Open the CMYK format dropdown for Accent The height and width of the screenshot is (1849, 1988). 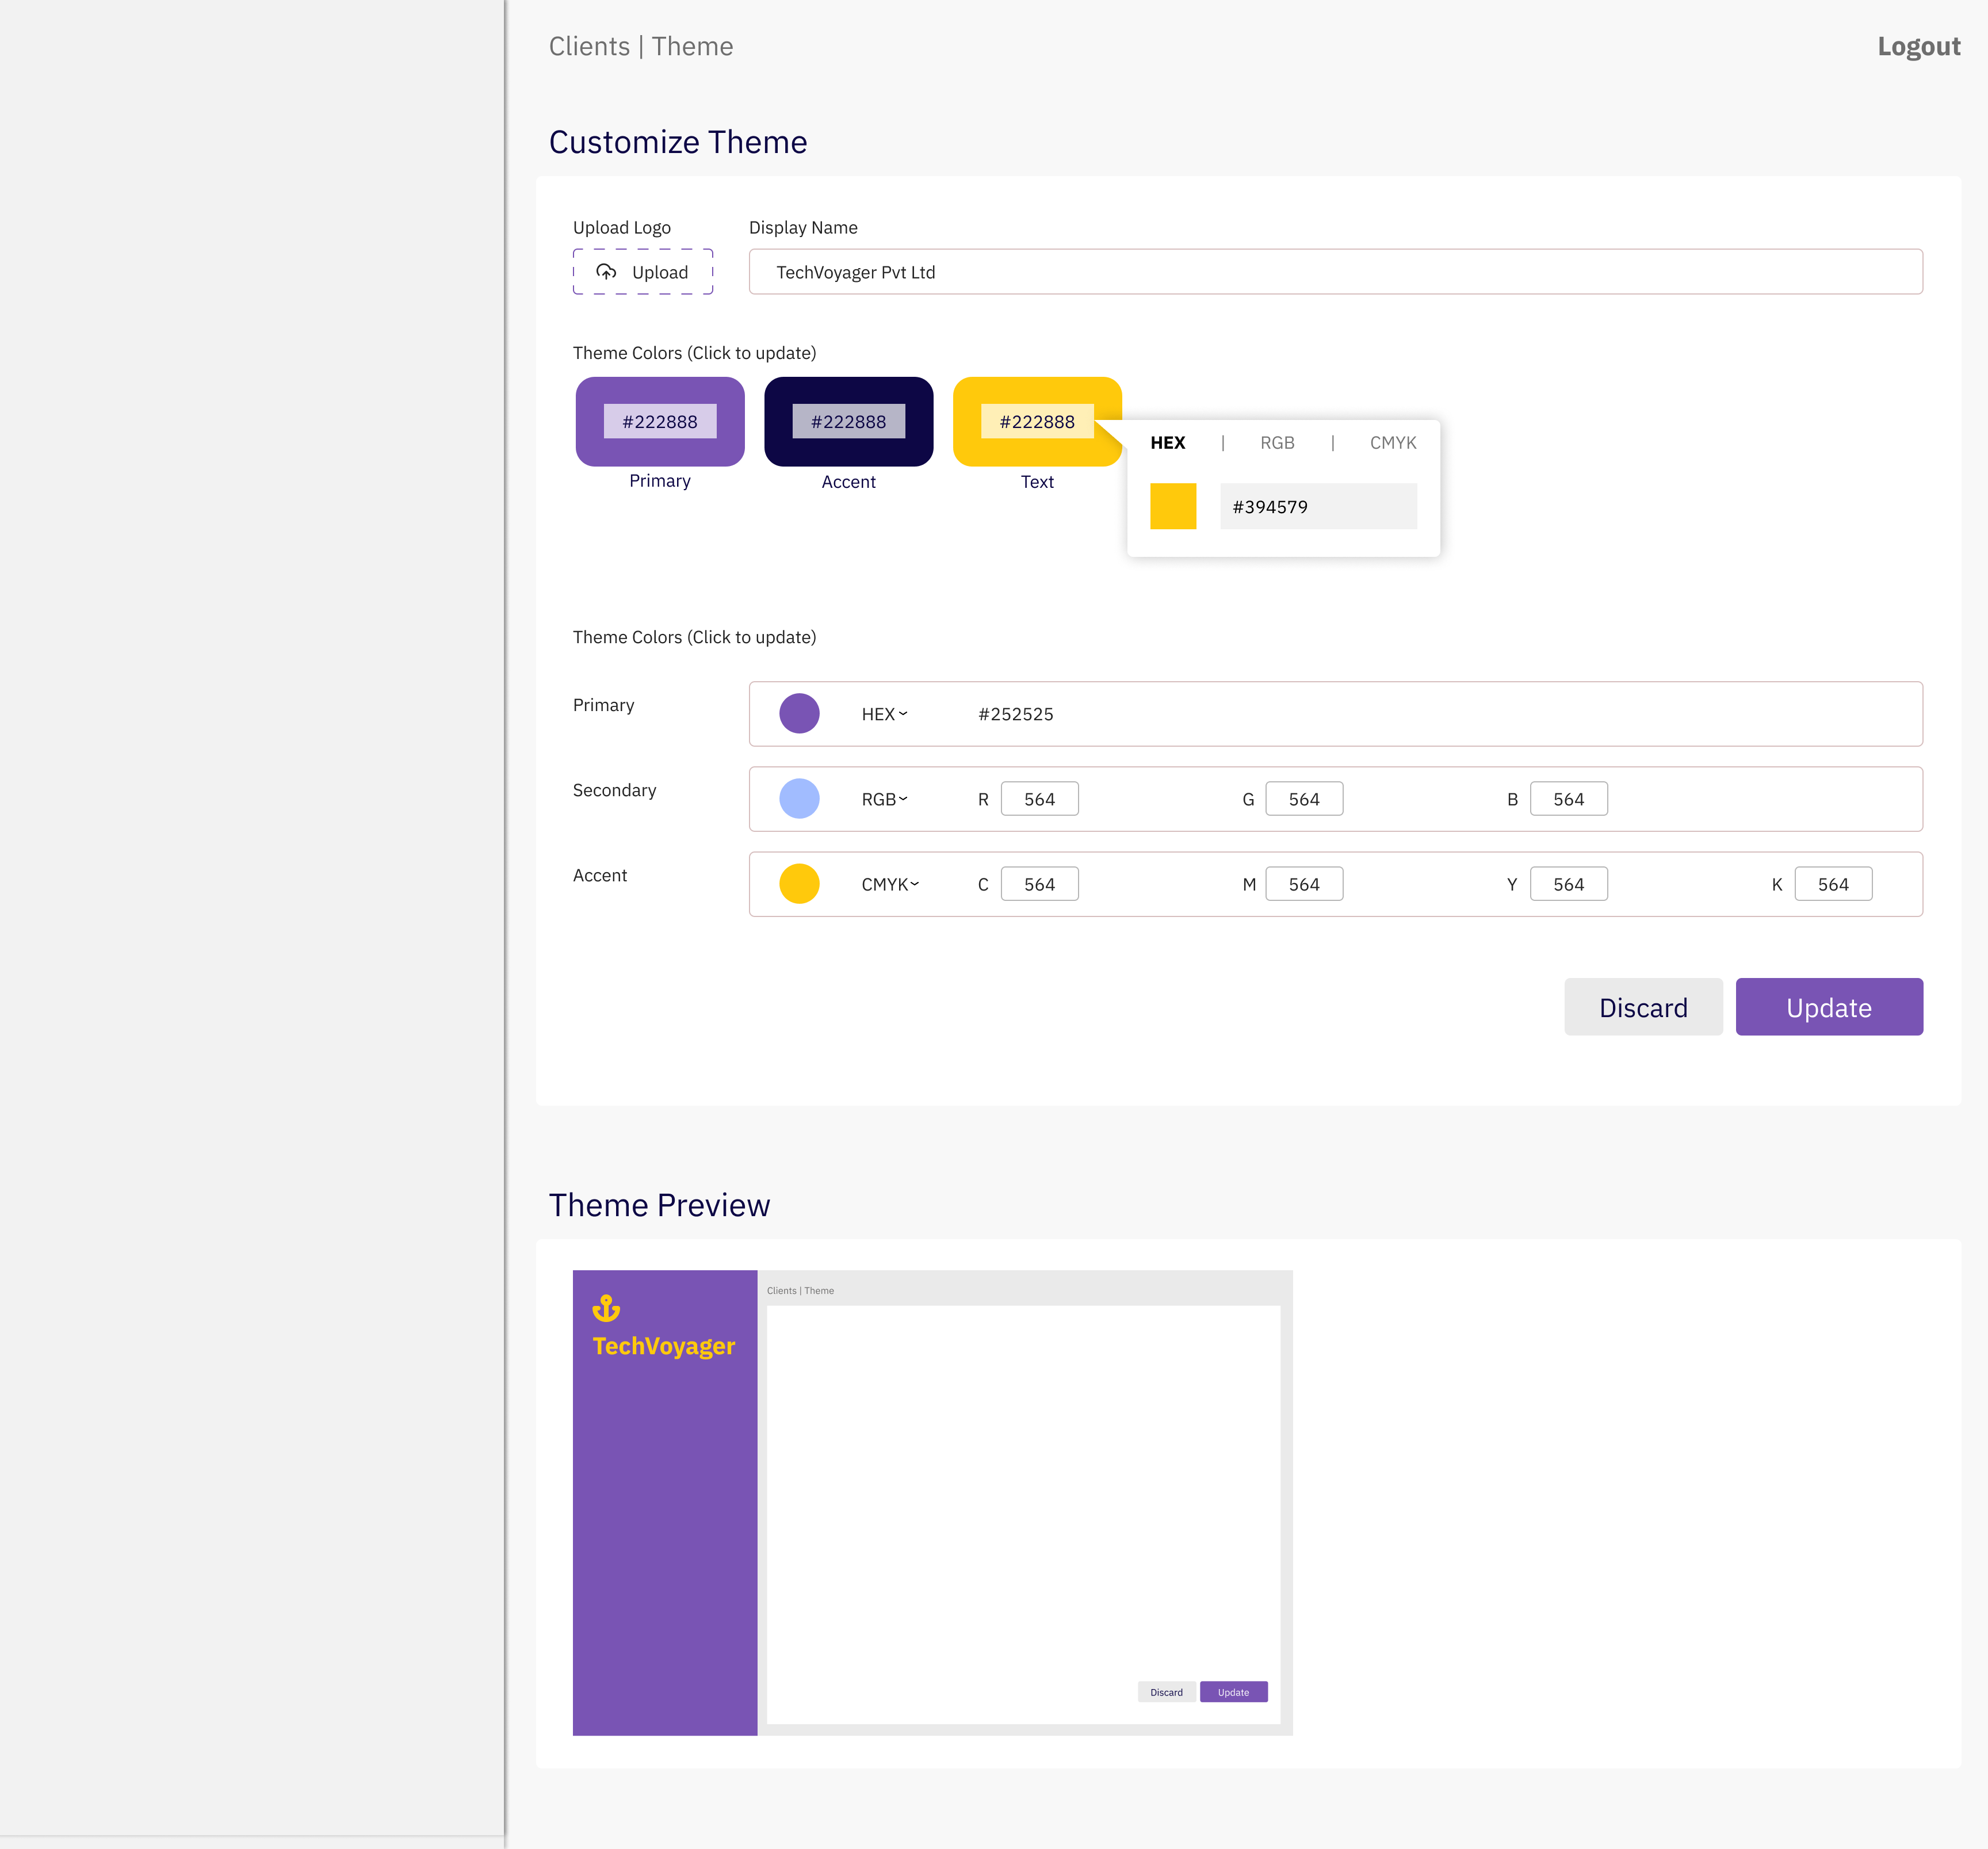pyautogui.click(x=890, y=884)
